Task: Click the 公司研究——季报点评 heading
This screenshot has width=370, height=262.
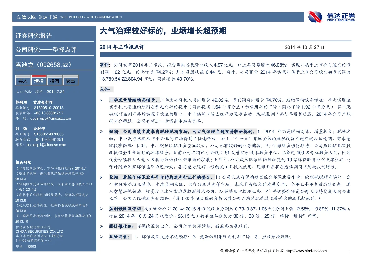Action: pos(46,50)
